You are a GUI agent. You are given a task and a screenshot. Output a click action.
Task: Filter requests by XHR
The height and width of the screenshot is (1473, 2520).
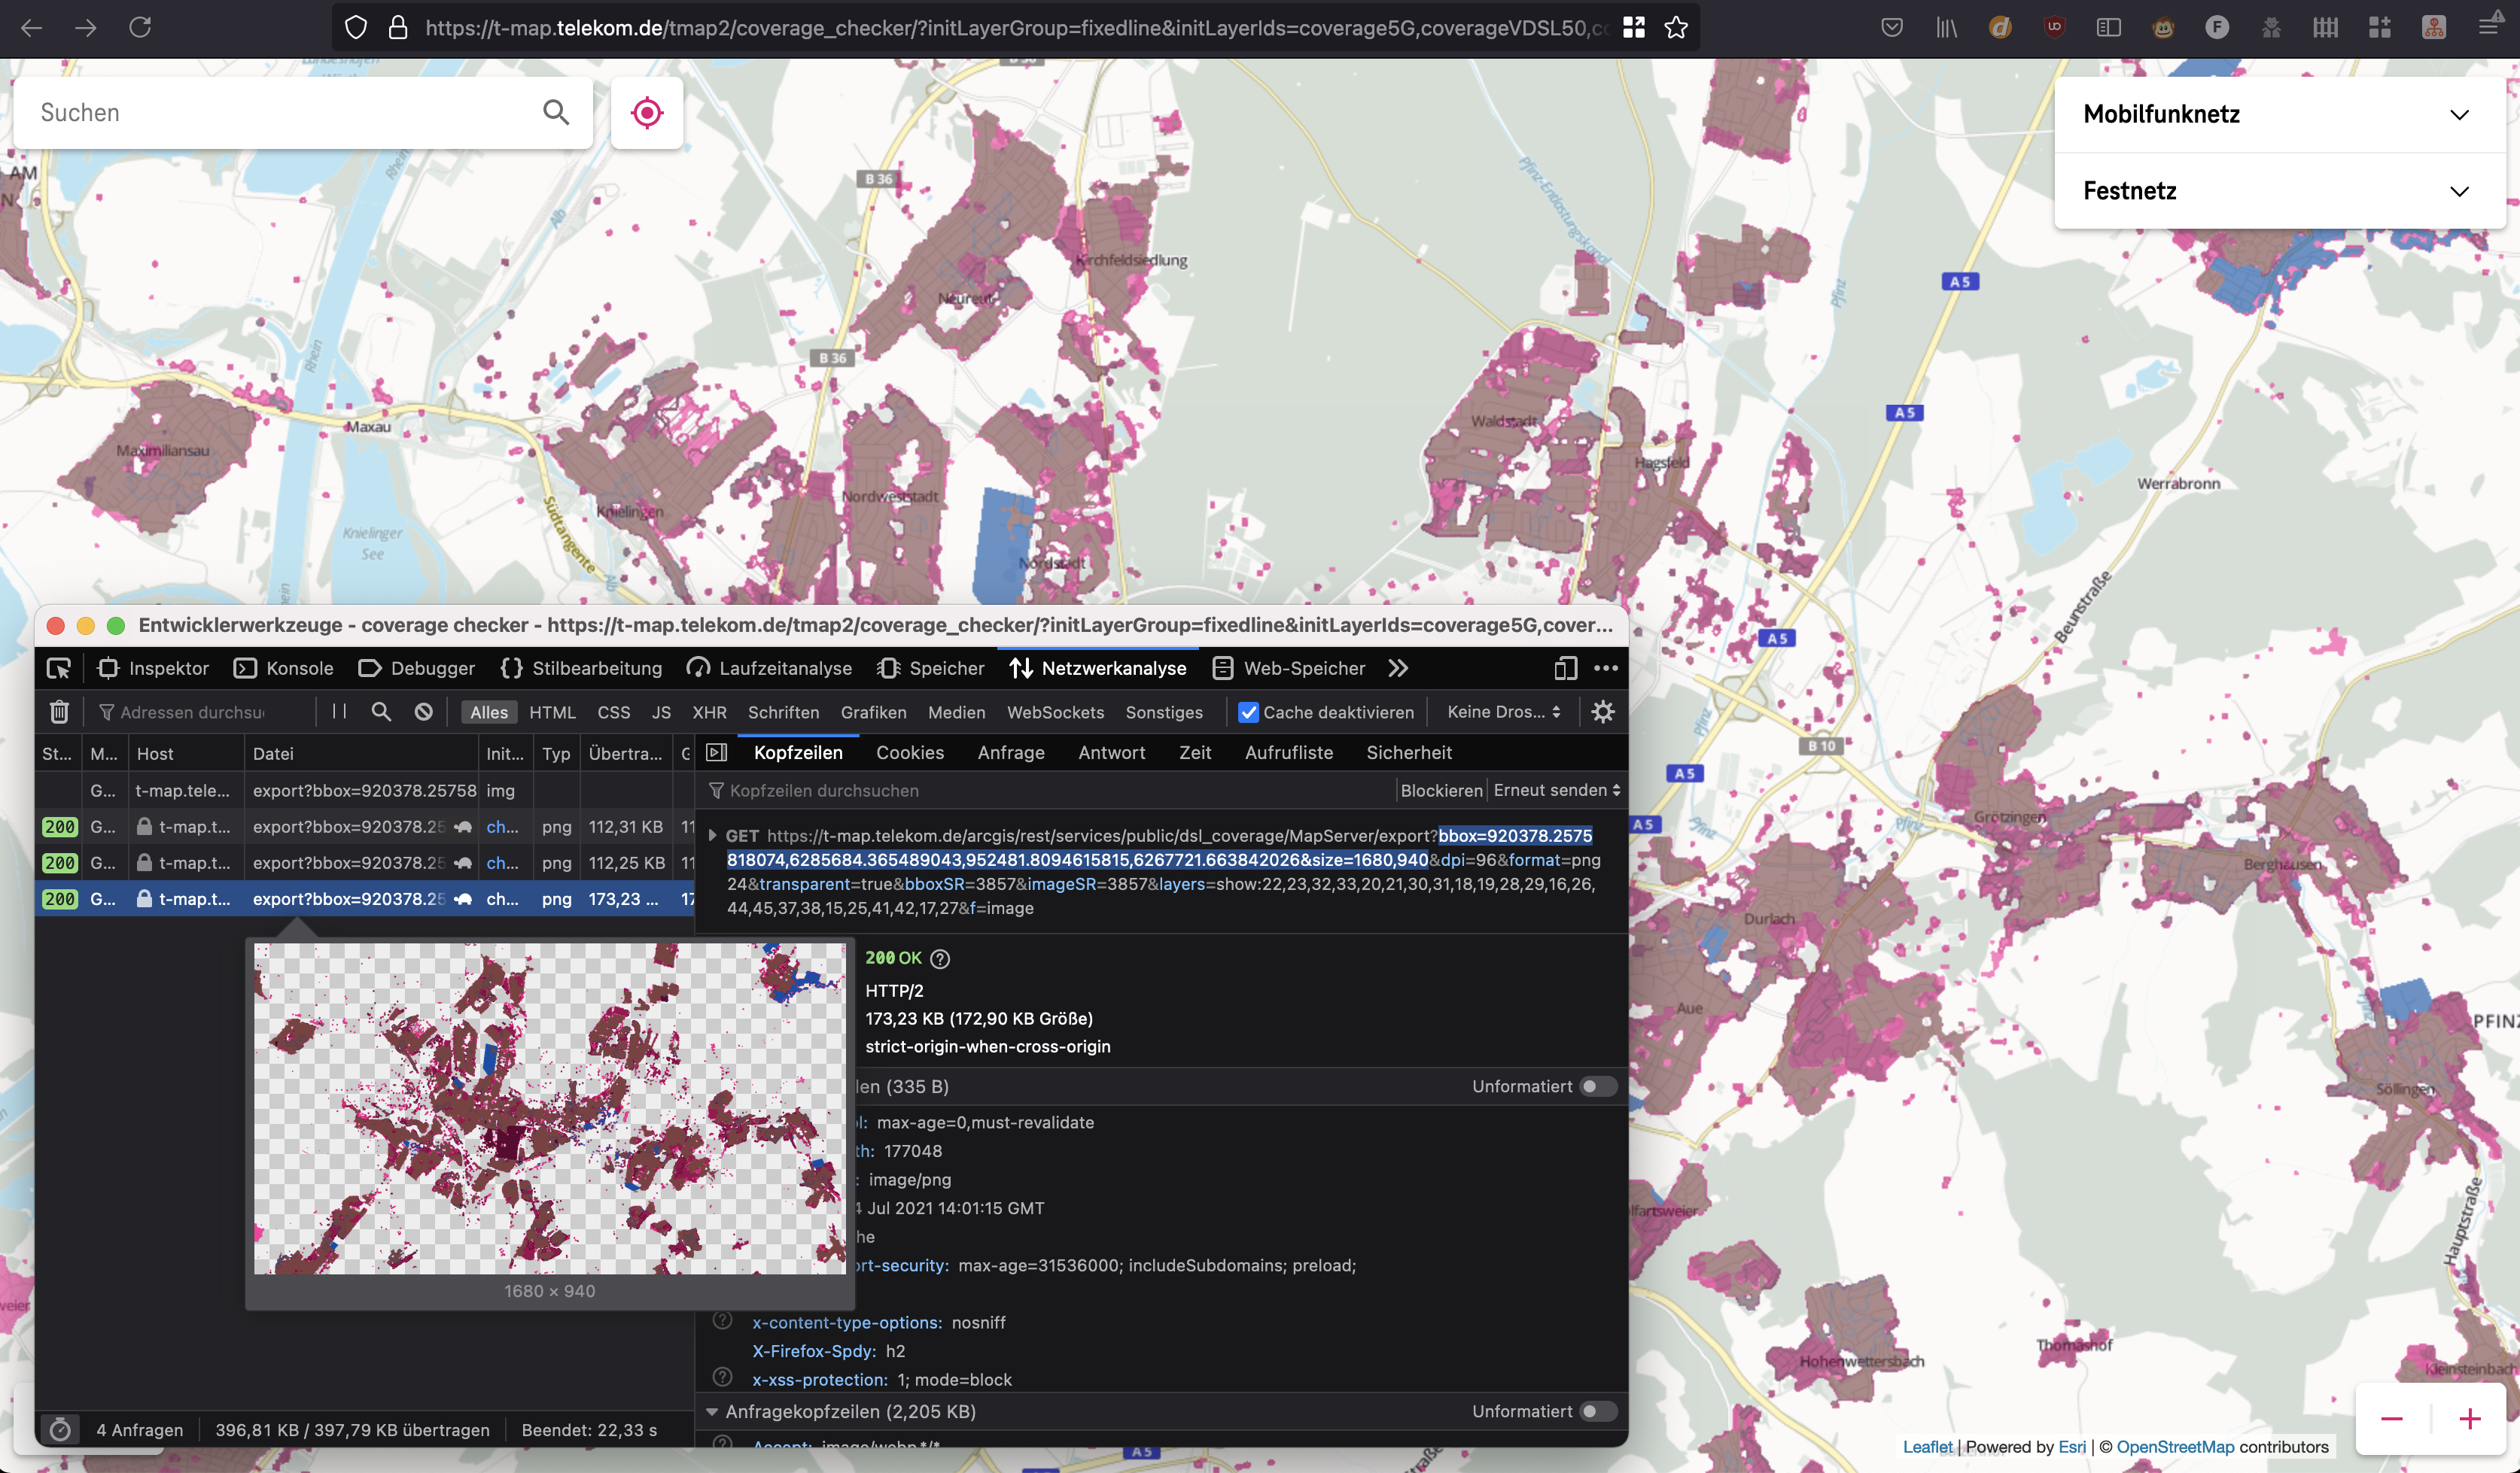coord(709,712)
